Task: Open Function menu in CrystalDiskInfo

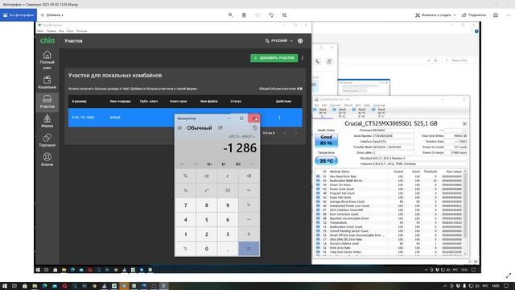Action: (336, 106)
